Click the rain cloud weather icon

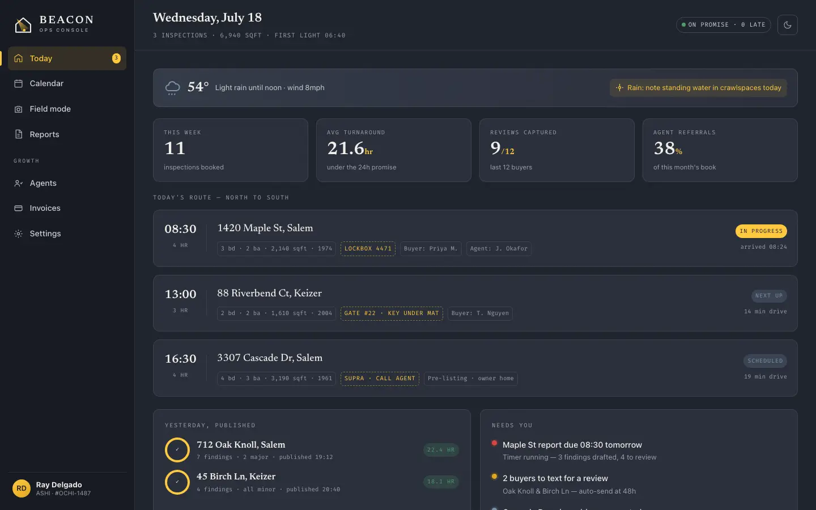tap(172, 88)
